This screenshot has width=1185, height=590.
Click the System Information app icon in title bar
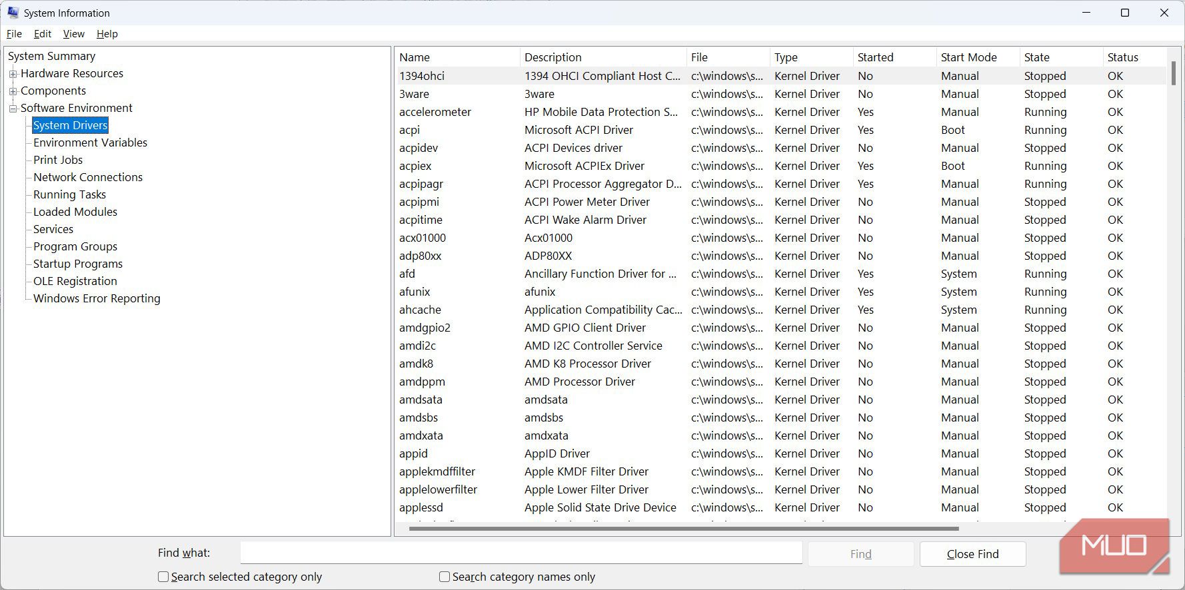coord(13,13)
